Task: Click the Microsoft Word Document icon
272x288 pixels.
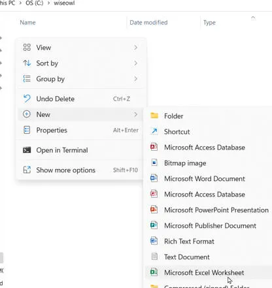Action: [154, 178]
